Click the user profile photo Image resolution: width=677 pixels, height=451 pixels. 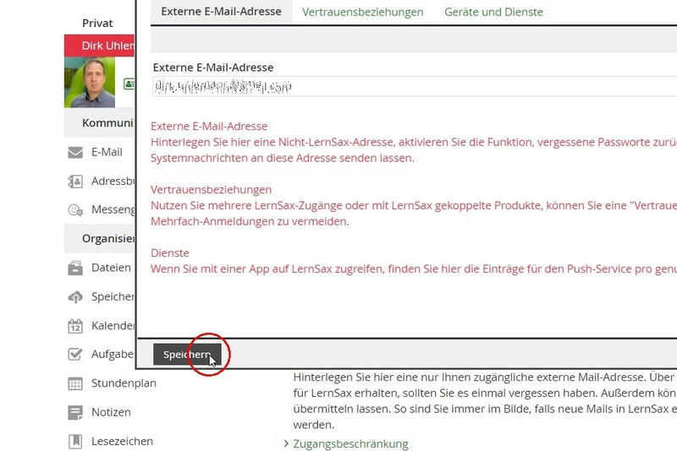(90, 82)
